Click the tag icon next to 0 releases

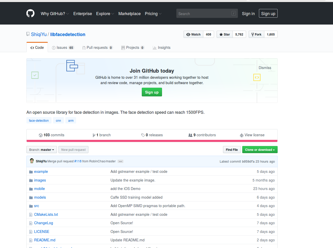click(x=143, y=135)
